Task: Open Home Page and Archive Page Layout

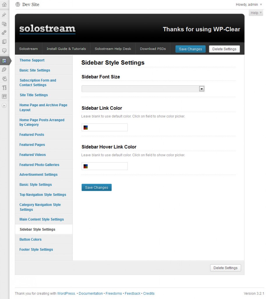Action: (44, 107)
